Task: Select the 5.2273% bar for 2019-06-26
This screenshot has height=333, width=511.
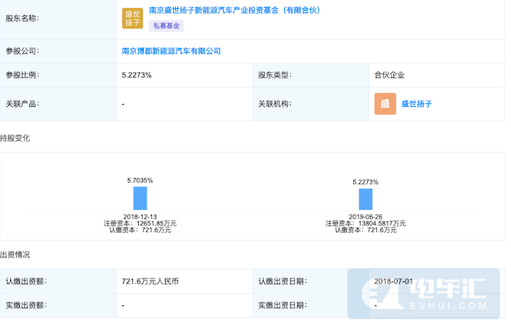Action: point(366,199)
